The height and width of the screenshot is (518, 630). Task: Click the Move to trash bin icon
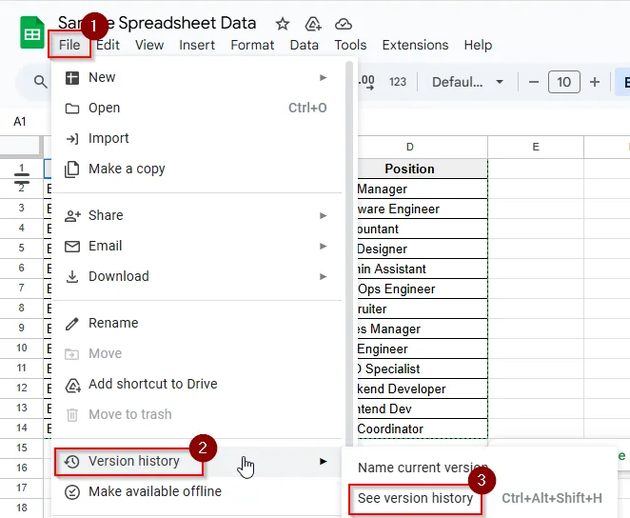point(72,415)
